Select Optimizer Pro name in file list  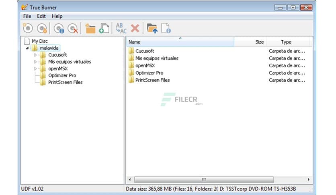149,73
